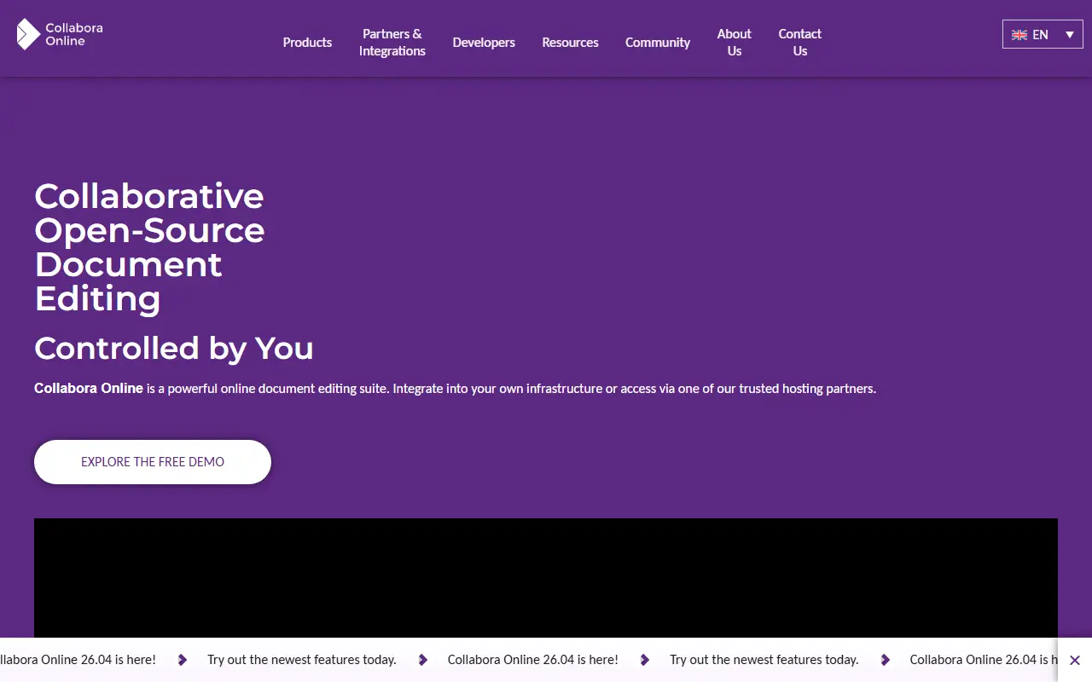This screenshot has height=682, width=1092.
Task: Click the UK flag icon
Action: tap(1019, 35)
